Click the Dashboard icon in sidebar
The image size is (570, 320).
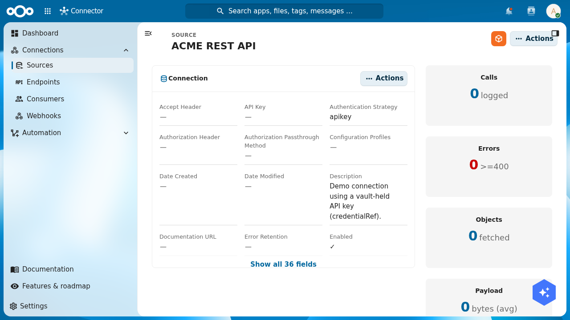(15, 33)
